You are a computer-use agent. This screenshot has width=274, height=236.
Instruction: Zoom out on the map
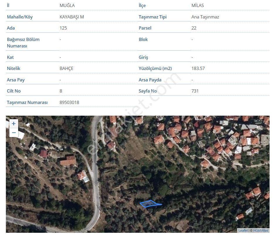pyautogui.click(x=13, y=133)
